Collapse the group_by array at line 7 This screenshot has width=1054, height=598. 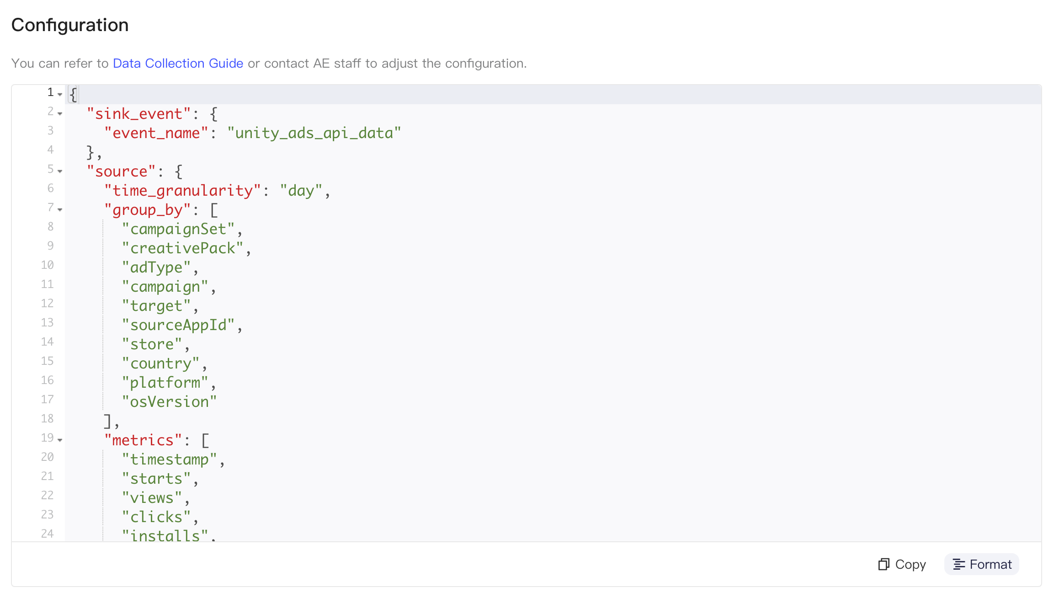pos(60,210)
